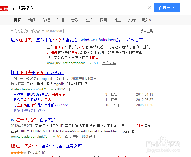Click 更多知道相关问题>> link
The image size is (191, 157).
coord(29,110)
